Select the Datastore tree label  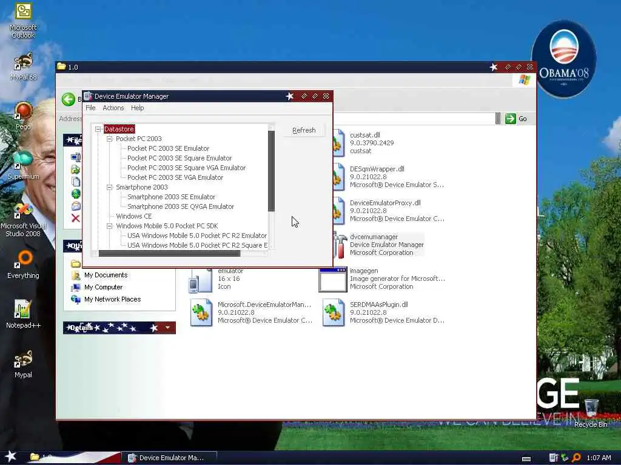[x=119, y=130]
